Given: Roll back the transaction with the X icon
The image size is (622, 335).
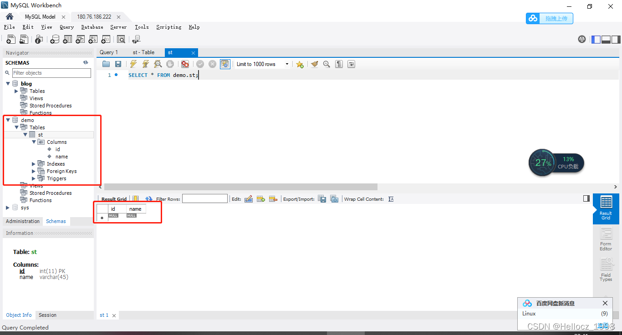Looking at the screenshot, I should click(x=212, y=64).
